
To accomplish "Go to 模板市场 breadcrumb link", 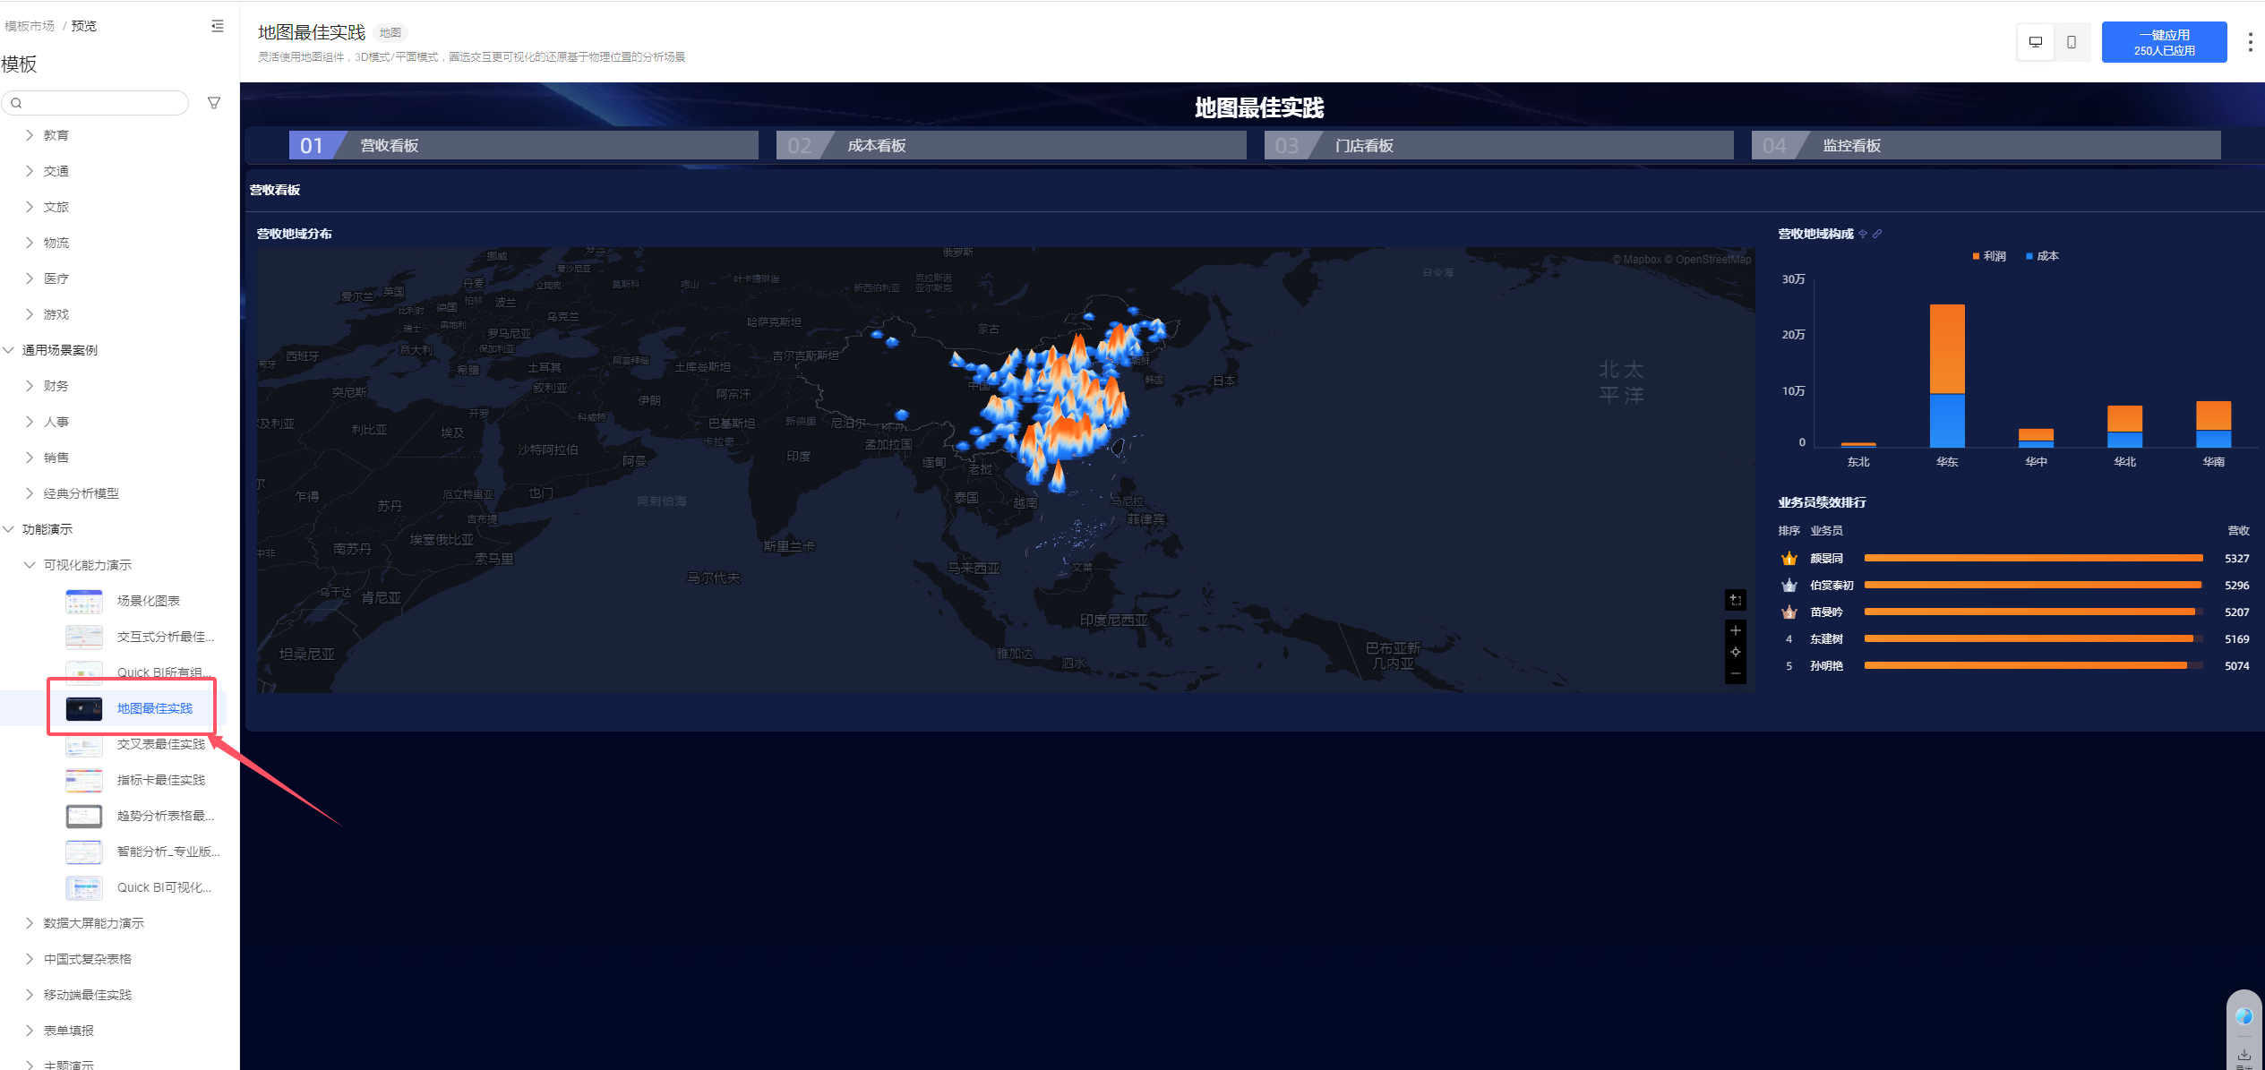I will 30,26.
